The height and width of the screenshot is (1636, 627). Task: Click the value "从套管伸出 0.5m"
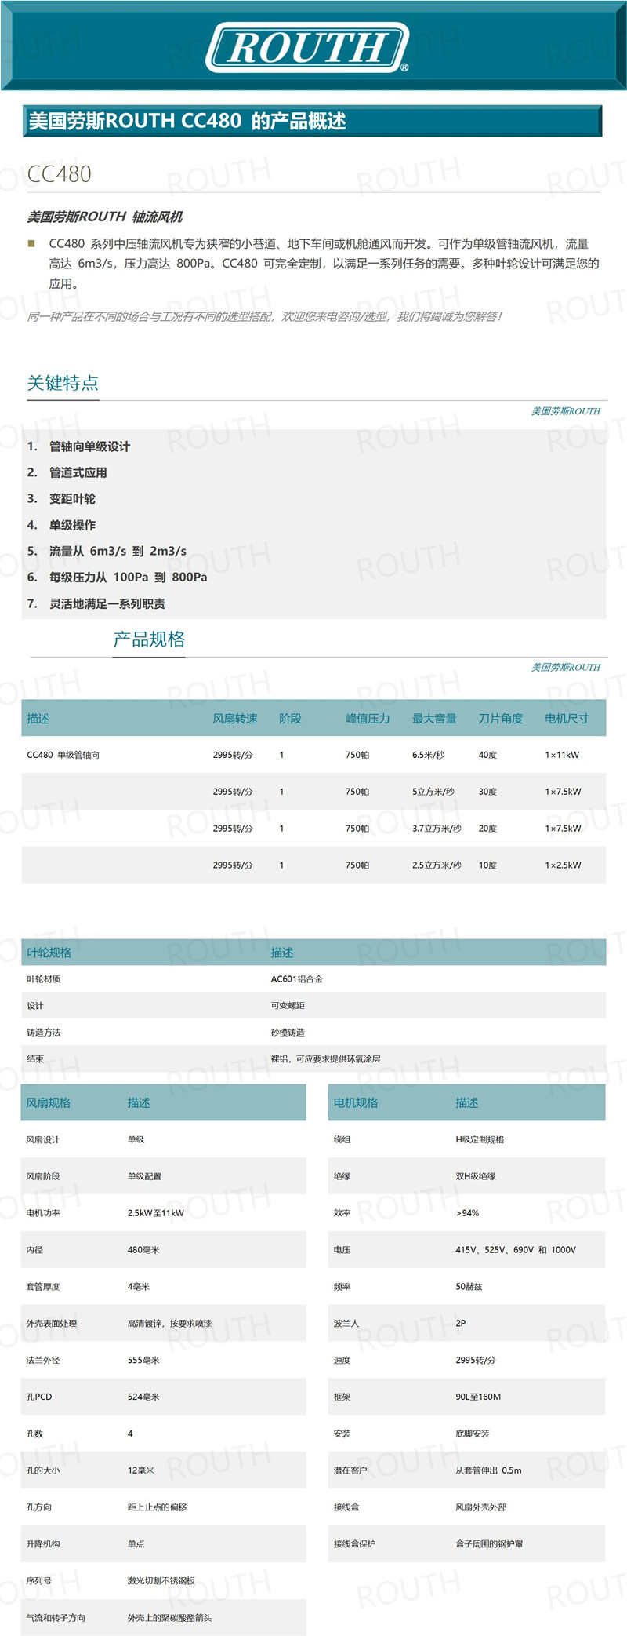click(488, 1470)
